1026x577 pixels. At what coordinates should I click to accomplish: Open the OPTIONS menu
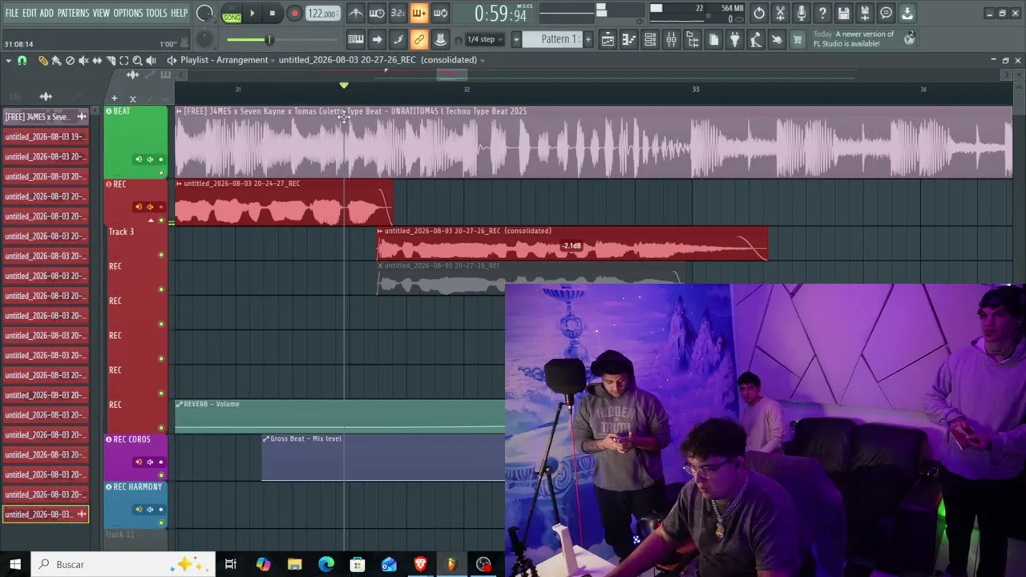(x=127, y=13)
